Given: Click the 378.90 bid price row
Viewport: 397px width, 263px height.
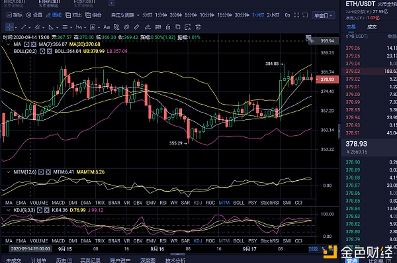Looking at the screenshot, I should pyautogui.click(x=369, y=162).
